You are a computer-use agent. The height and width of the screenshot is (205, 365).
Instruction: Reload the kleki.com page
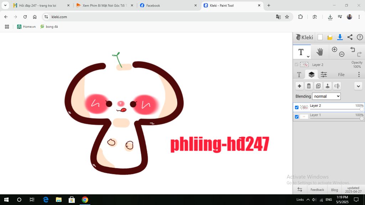click(25, 17)
